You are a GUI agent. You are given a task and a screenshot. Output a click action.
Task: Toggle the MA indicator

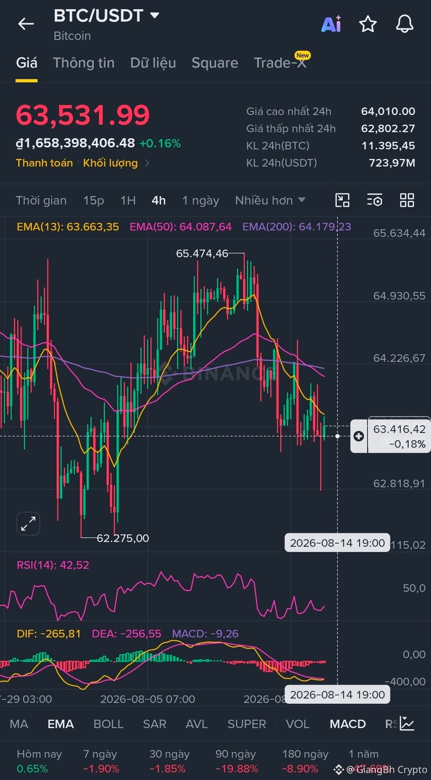(19, 724)
